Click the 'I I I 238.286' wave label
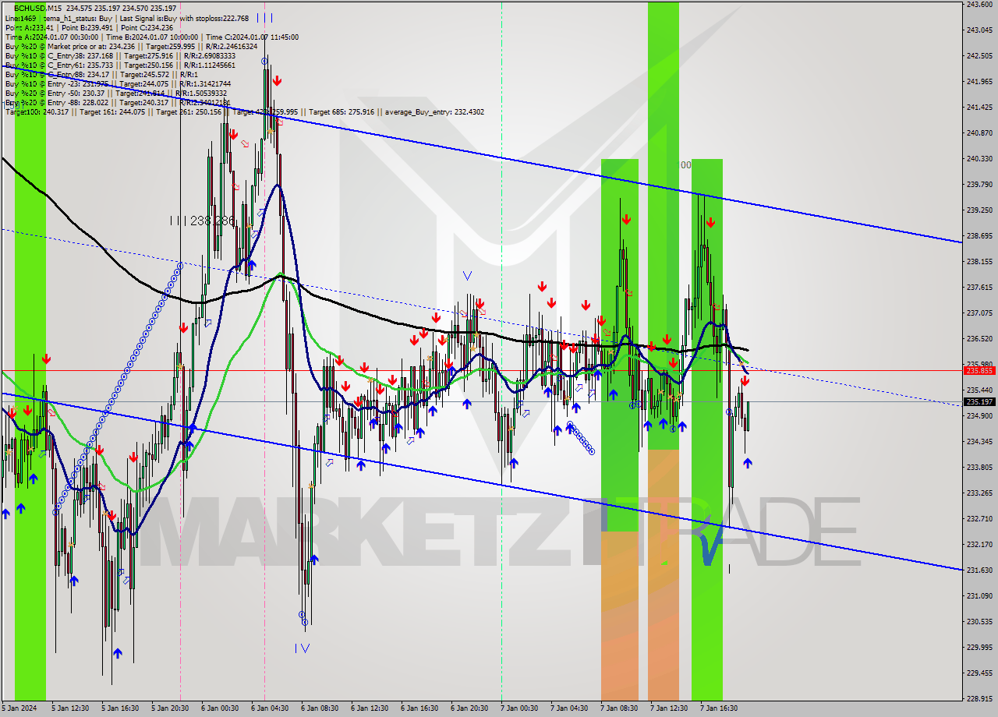The image size is (998, 717). click(x=203, y=221)
